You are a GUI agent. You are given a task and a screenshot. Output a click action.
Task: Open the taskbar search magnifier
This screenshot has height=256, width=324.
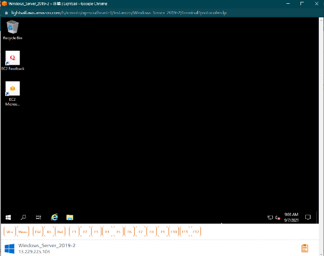coord(23,218)
